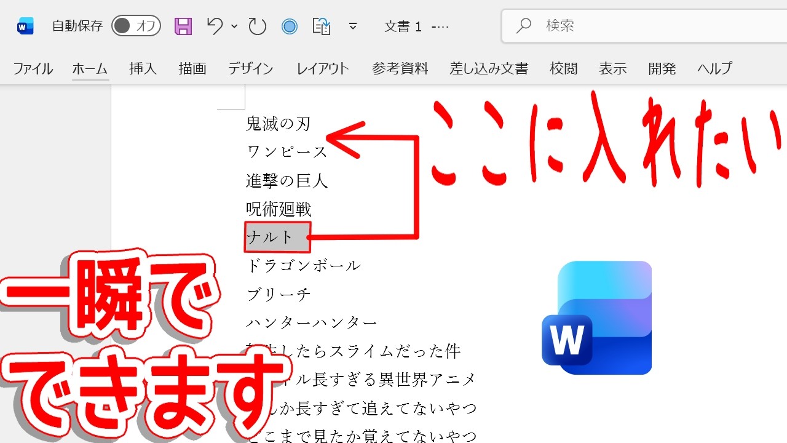Screen dimensions: 787x443
Task: Switch to the 校閲 tab
Action: [564, 68]
